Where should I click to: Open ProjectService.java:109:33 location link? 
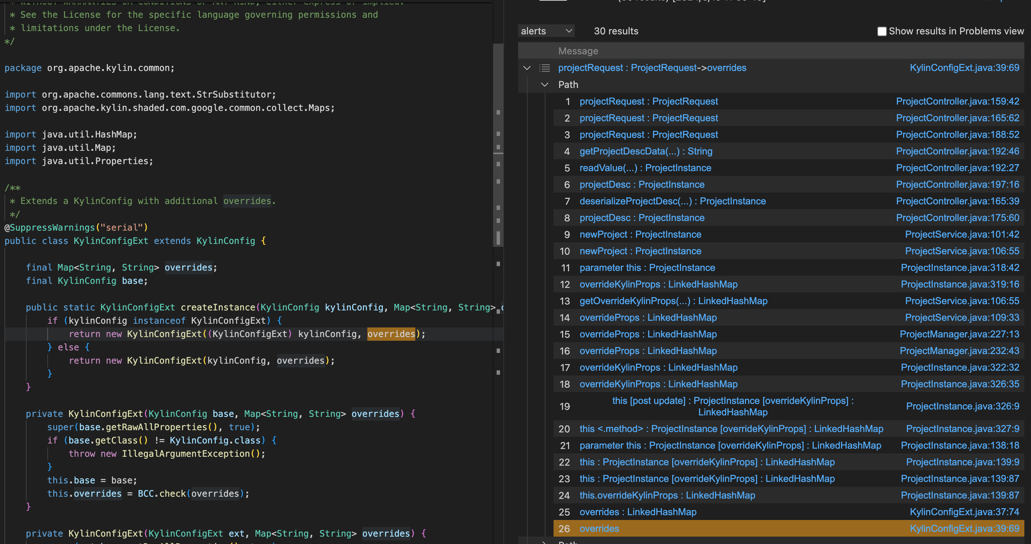coord(962,317)
